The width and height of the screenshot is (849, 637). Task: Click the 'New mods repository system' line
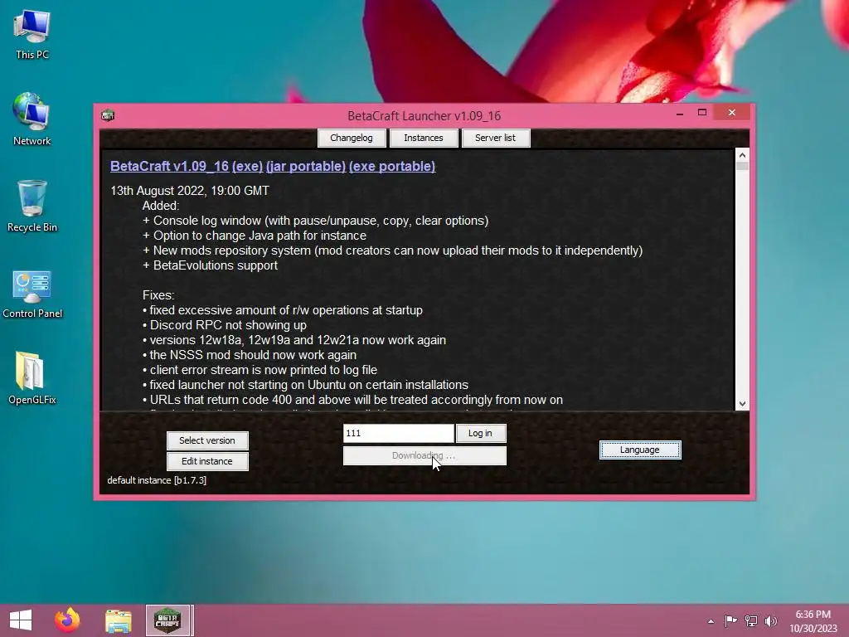(392, 250)
